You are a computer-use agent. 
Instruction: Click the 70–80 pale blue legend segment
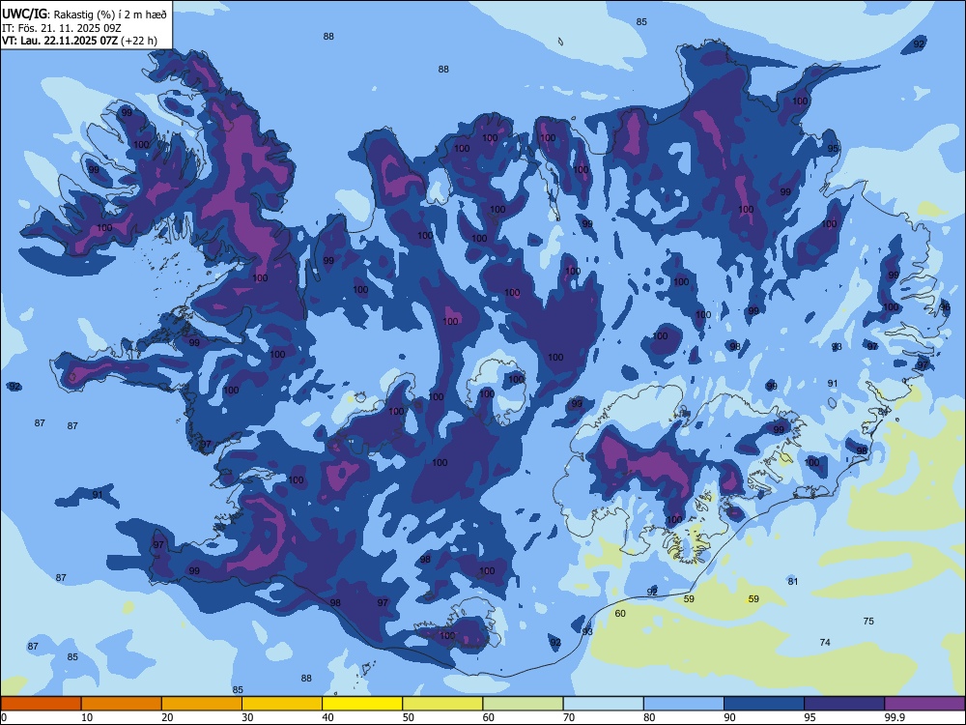pyautogui.click(x=603, y=704)
